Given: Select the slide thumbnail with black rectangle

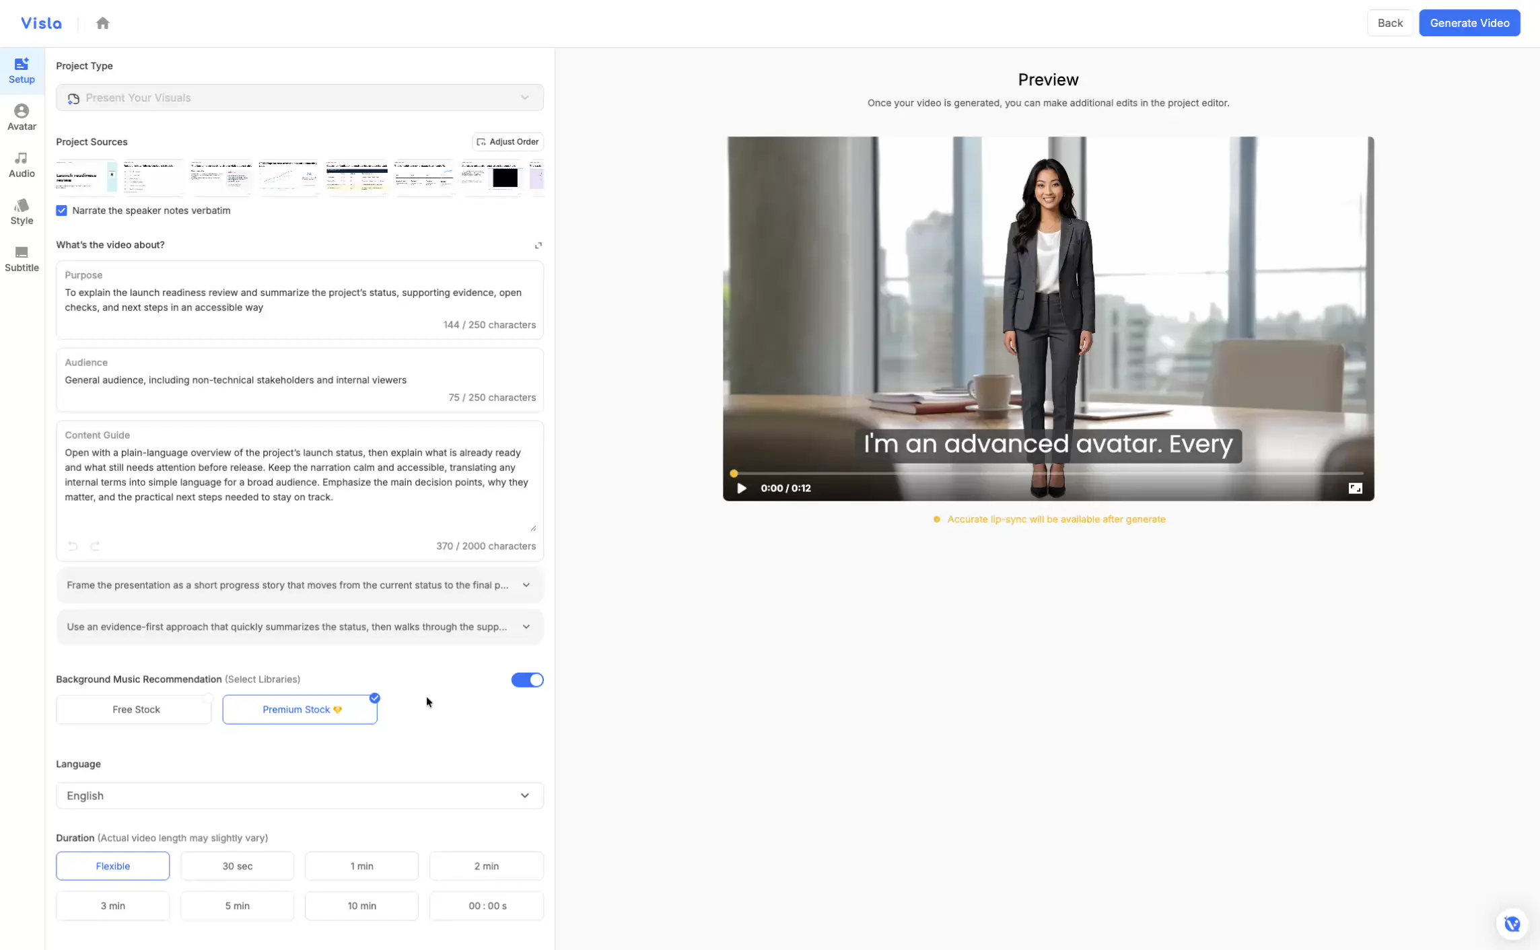Looking at the screenshot, I should coord(491,178).
